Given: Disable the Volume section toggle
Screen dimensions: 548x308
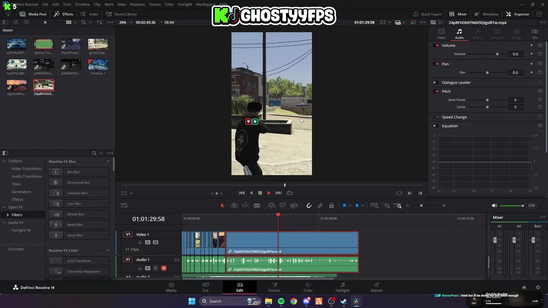Looking at the screenshot, I should coord(437,45).
